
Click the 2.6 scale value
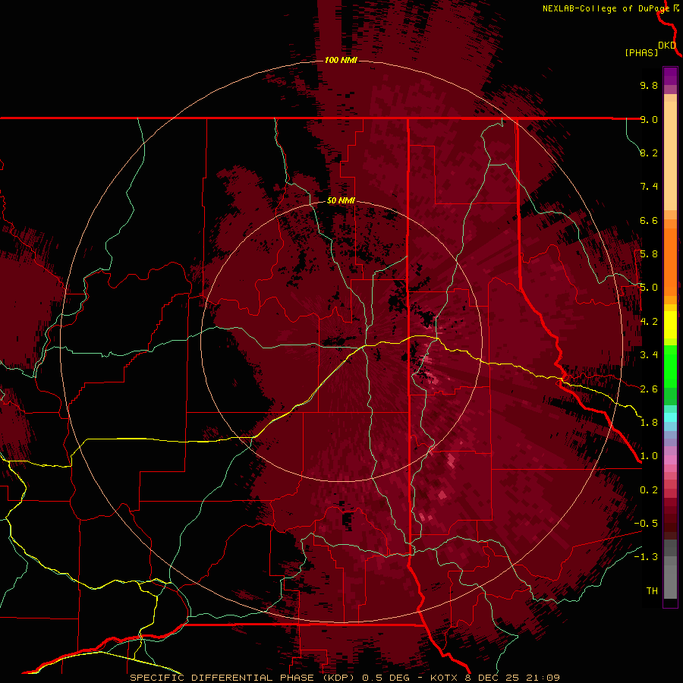[x=649, y=389]
